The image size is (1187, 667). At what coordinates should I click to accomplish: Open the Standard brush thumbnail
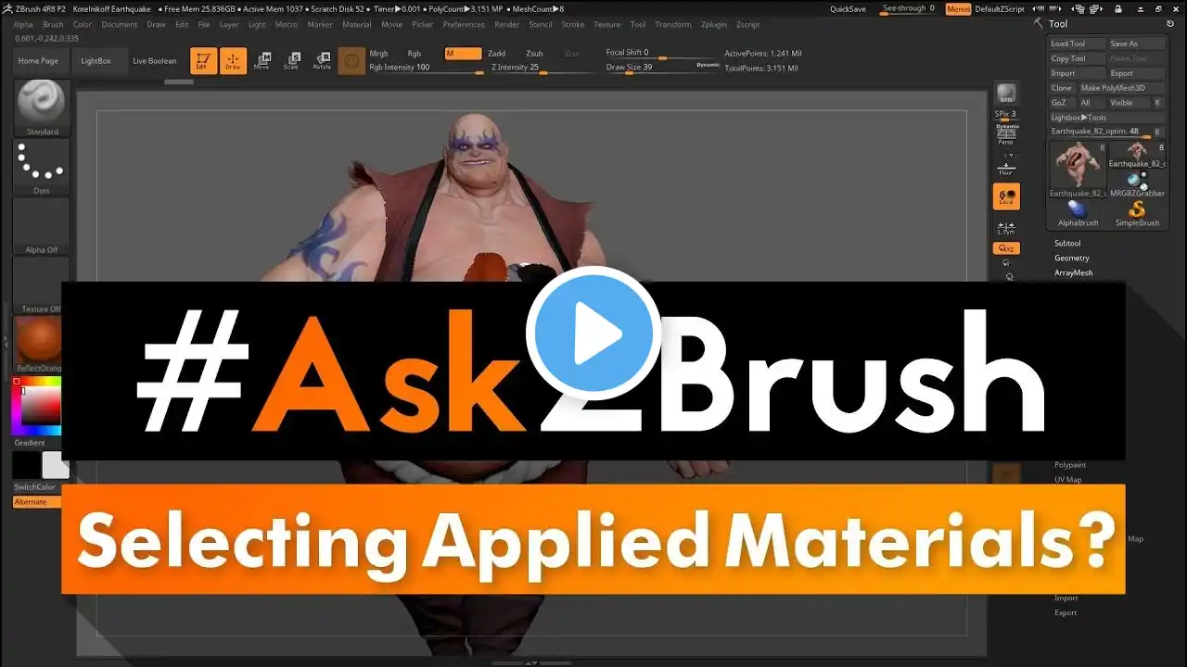[41, 108]
